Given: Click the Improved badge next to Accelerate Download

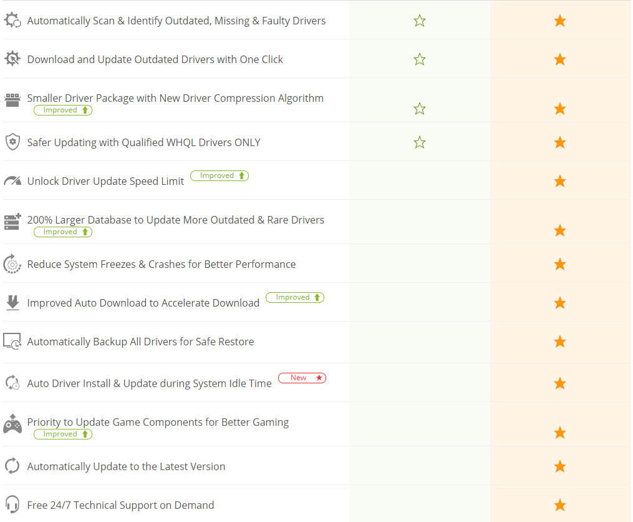Looking at the screenshot, I should [x=295, y=297].
